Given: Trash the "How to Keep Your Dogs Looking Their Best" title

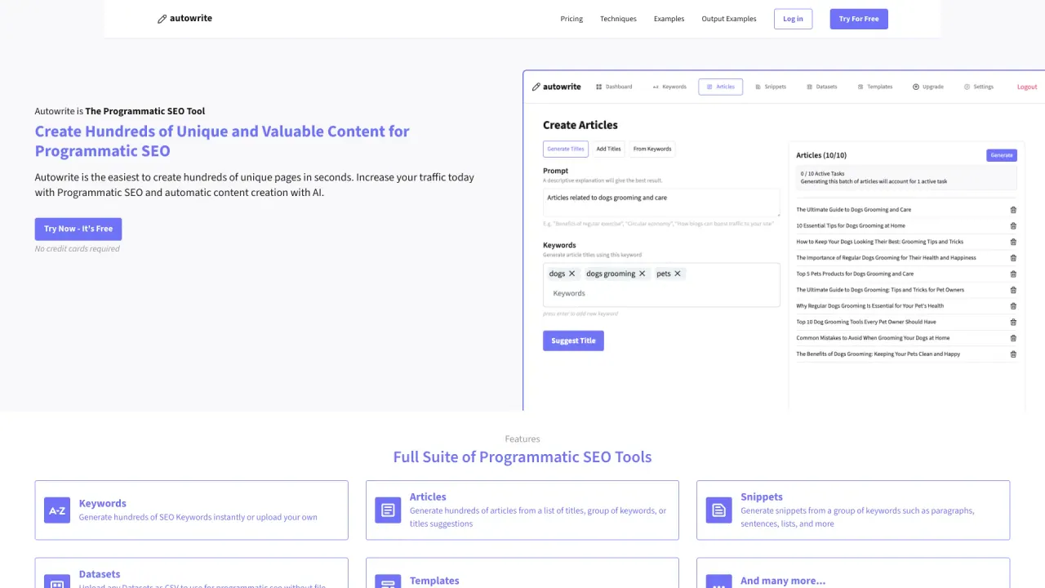Looking at the screenshot, I should (x=1013, y=242).
